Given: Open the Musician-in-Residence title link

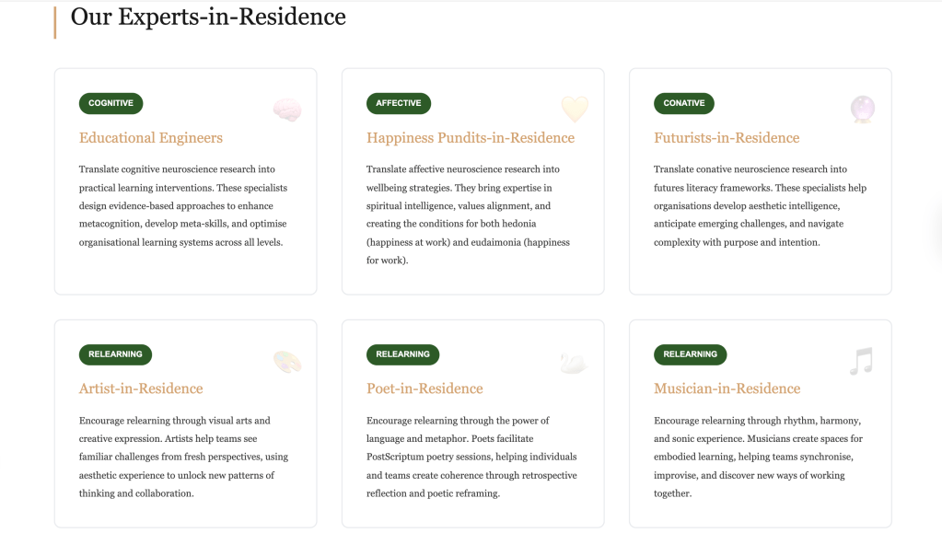Looking at the screenshot, I should click(727, 388).
